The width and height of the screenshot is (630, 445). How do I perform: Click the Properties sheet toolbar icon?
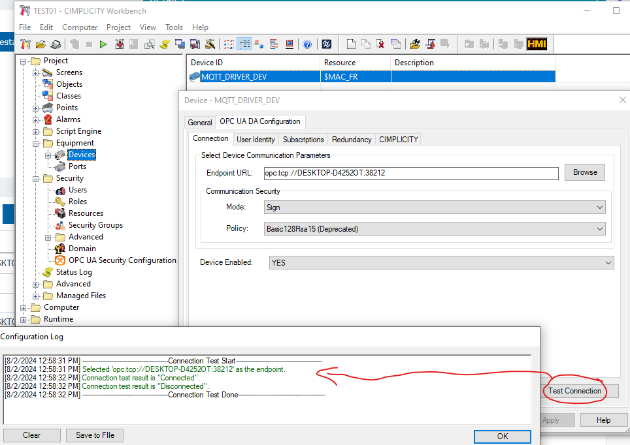(395, 44)
